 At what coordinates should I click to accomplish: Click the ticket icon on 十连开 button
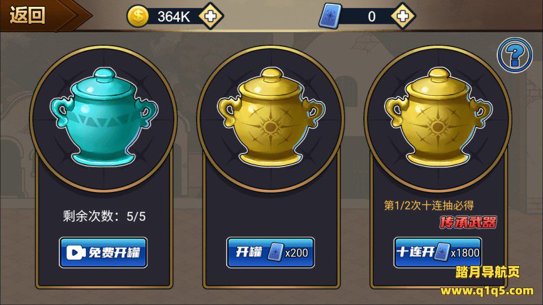[x=442, y=252]
